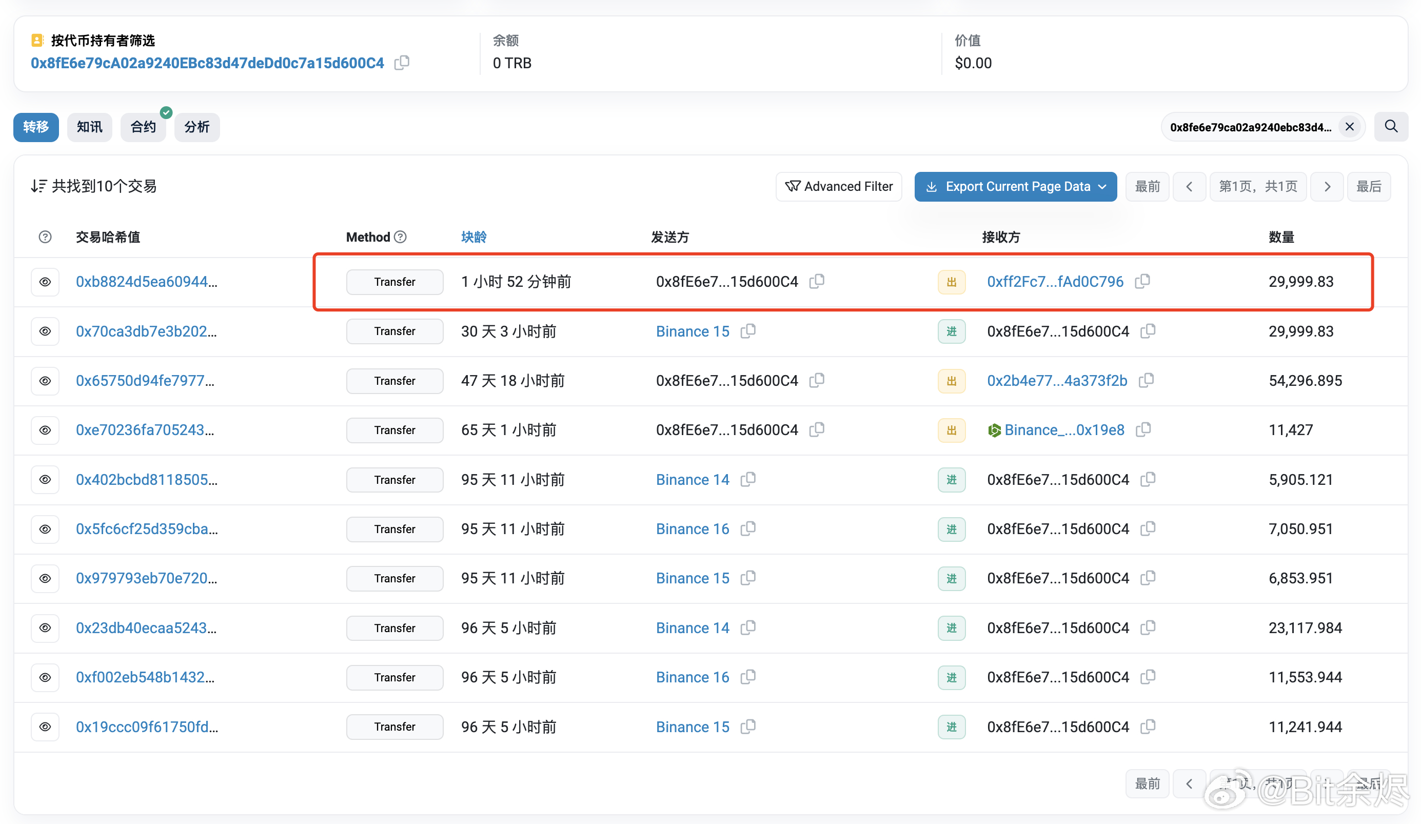Copy Binance 16 sender in 0xf002eb548b1432 row
Screen dimensions: 1421x824
point(748,676)
